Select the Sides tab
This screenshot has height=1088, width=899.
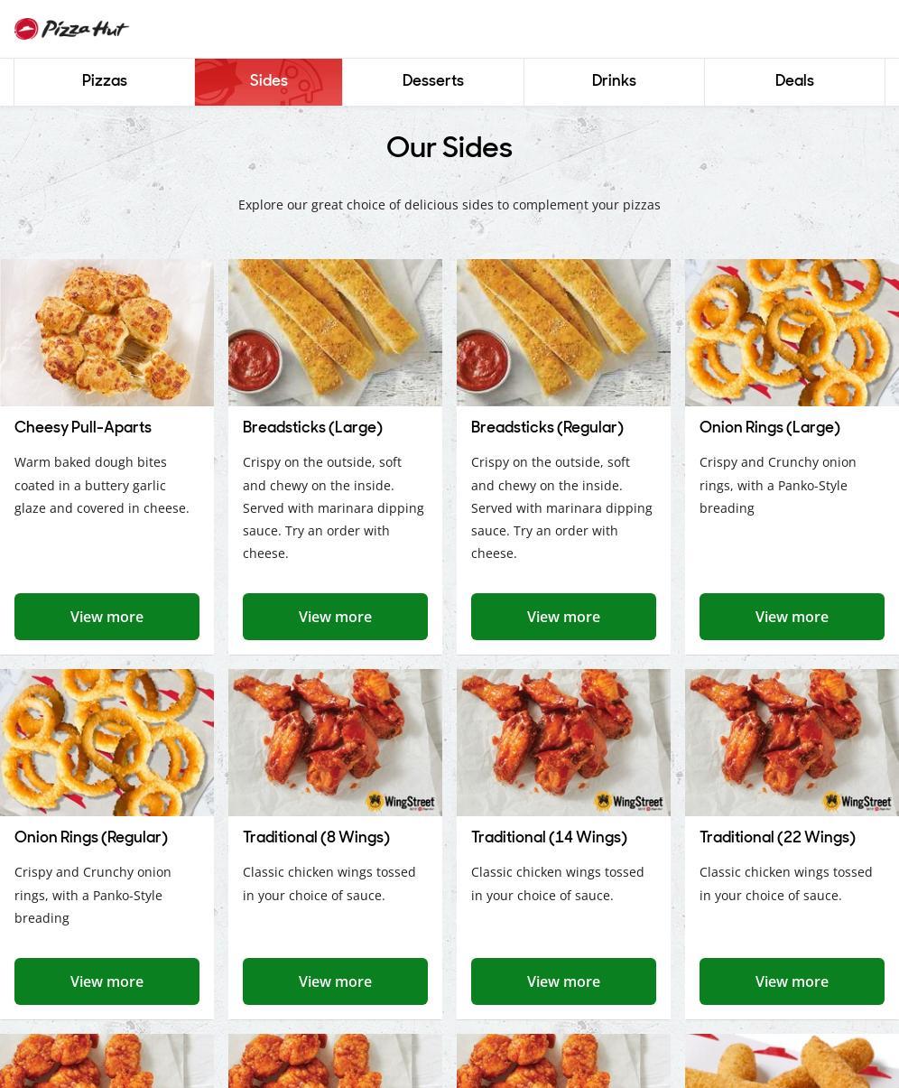(268, 81)
